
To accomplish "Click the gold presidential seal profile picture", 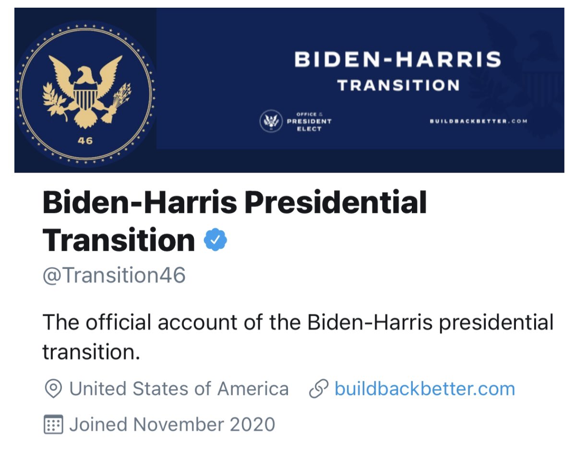I will pos(85,93).
